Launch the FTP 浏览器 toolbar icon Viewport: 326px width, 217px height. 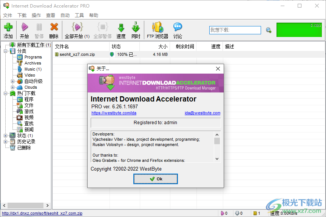[158, 27]
